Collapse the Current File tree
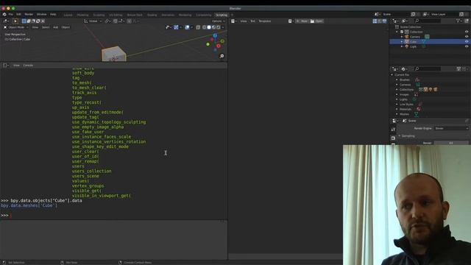The image size is (471, 265). [x=392, y=75]
